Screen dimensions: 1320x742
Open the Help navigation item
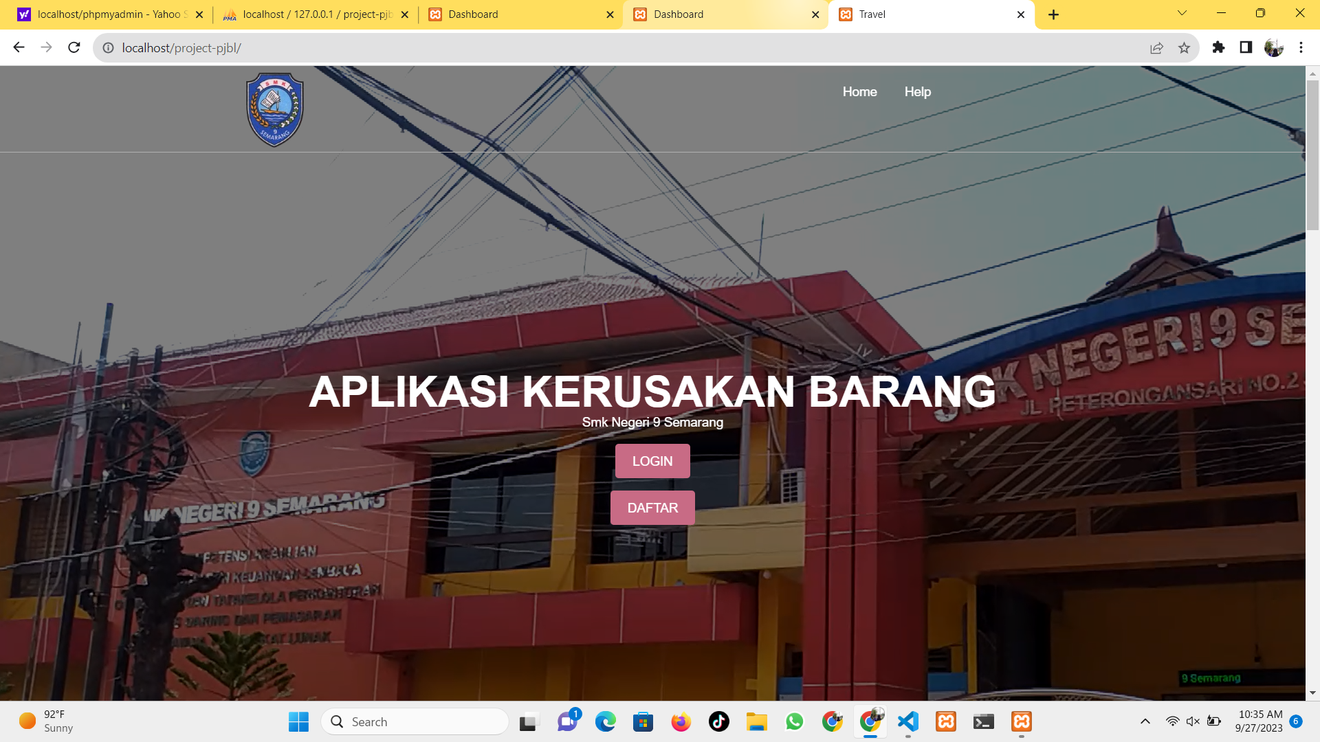click(917, 91)
